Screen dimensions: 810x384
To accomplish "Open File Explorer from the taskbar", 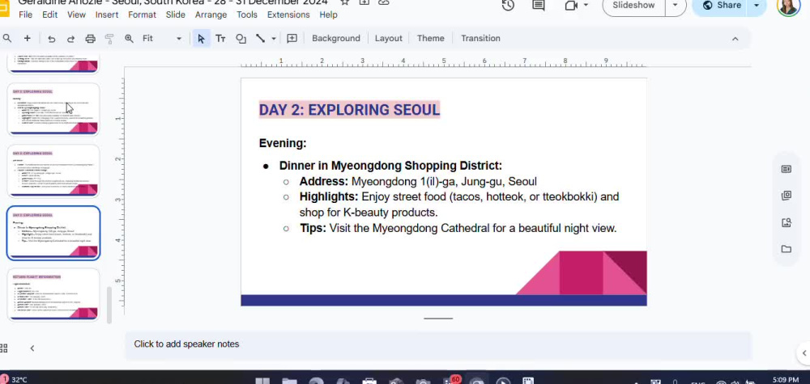I will pos(289,382).
